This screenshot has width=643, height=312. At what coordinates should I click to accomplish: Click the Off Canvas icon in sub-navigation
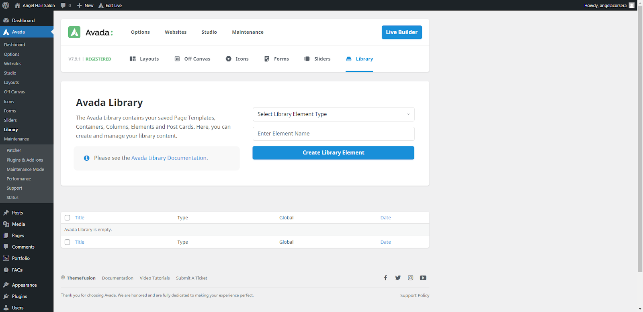click(x=177, y=59)
